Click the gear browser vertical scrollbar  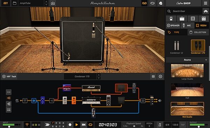[209, 63]
